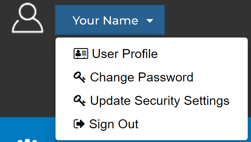Click the white caret arrow beside Your Name

click(150, 21)
